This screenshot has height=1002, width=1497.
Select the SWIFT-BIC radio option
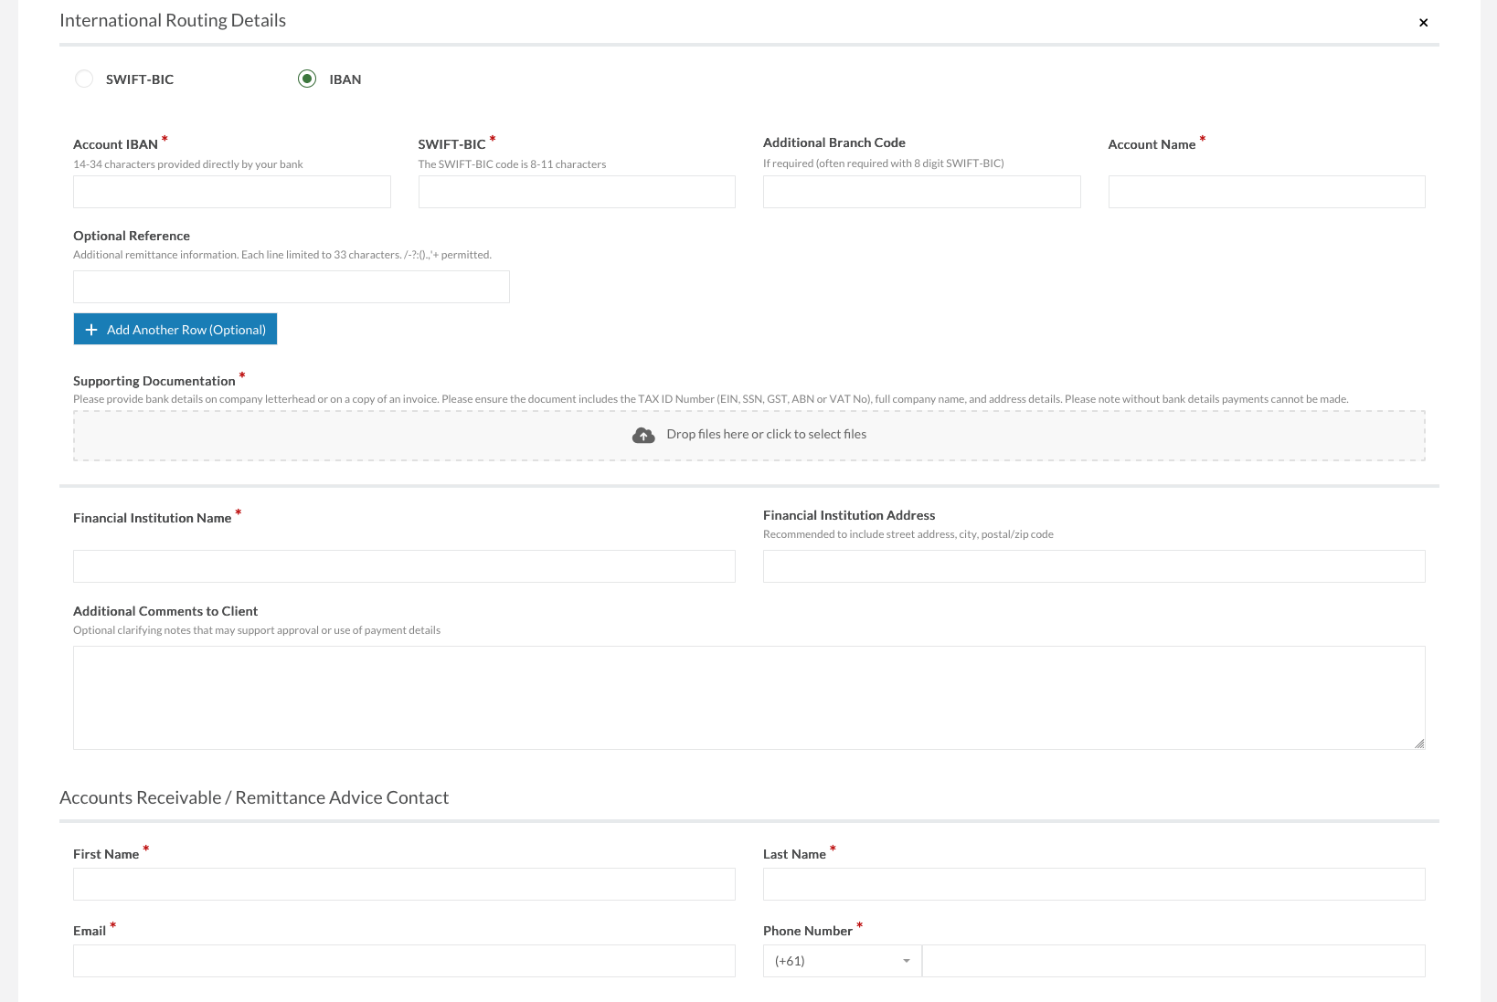coord(84,79)
